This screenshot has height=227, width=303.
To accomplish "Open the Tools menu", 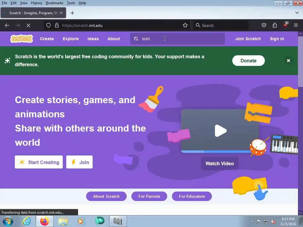I will coord(71,3).
